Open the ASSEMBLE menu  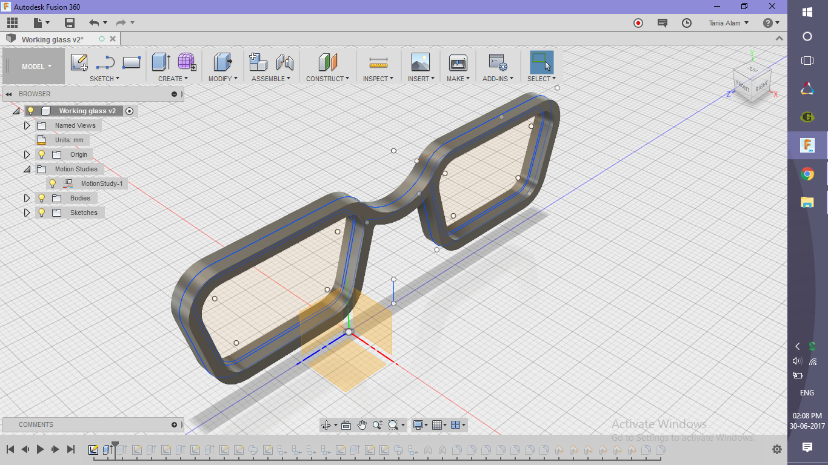point(271,79)
